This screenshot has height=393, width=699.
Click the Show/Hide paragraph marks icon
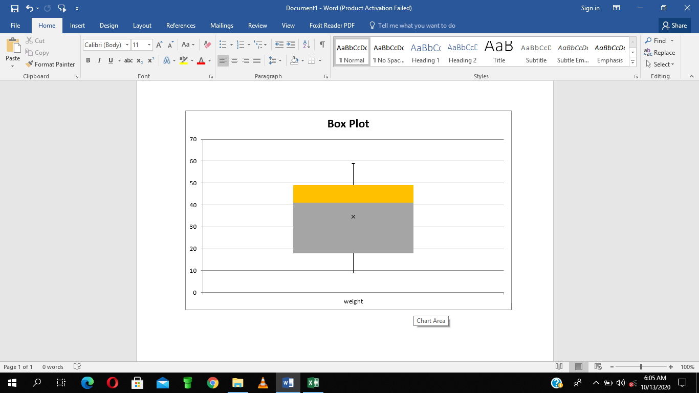click(x=322, y=45)
